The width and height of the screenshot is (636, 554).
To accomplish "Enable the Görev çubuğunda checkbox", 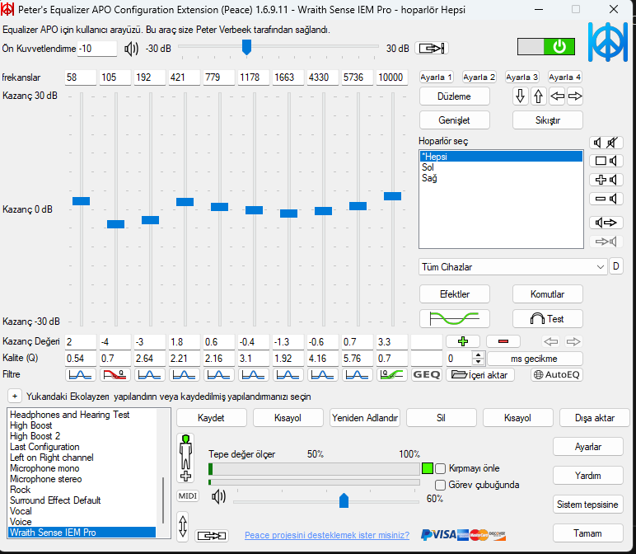I will tap(440, 485).
